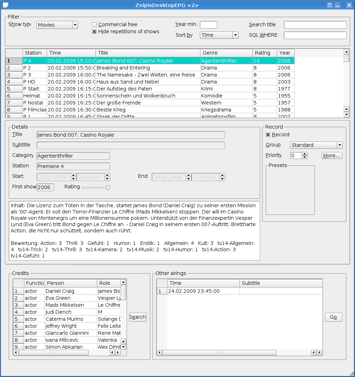
Task: Click scroll-down arrow of movie list
Action: pyautogui.click(x=346, y=115)
